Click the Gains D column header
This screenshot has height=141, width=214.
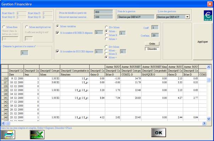click(x=175, y=75)
